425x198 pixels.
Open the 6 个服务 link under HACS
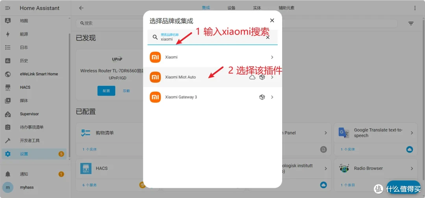[90, 185]
